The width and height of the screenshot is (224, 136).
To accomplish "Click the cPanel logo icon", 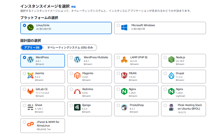I will tap(30, 124).
